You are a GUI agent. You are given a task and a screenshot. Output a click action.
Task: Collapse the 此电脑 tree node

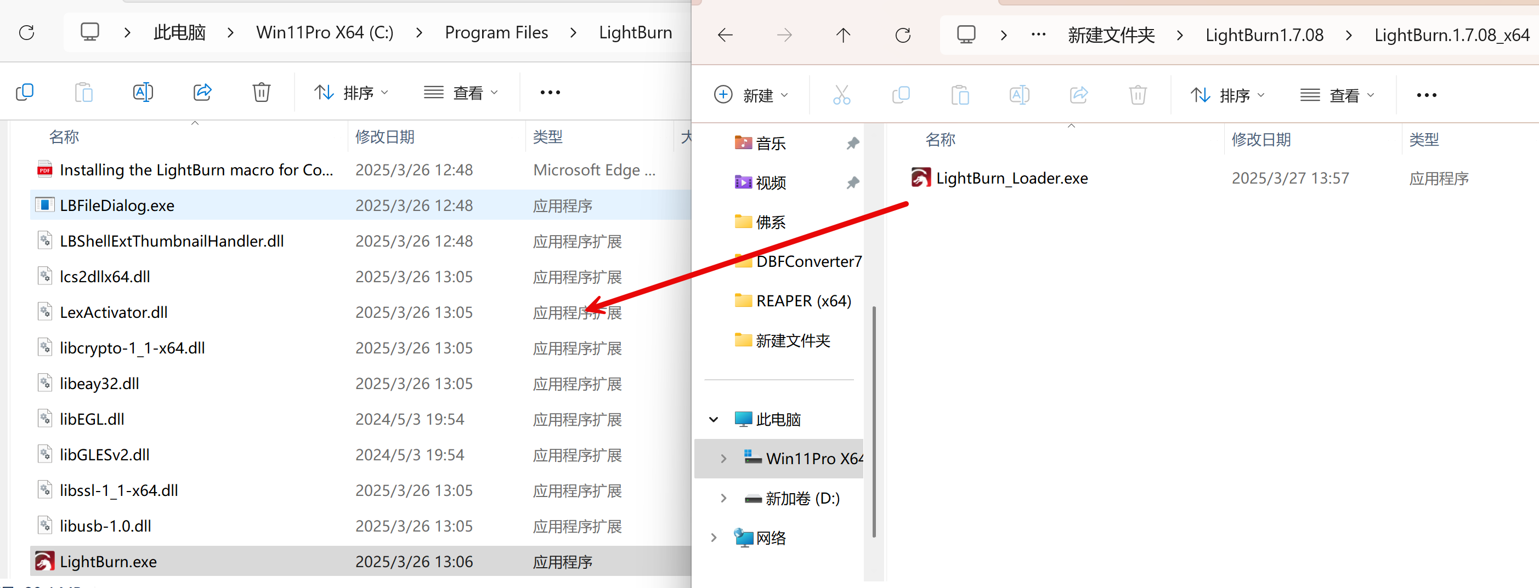pos(714,419)
